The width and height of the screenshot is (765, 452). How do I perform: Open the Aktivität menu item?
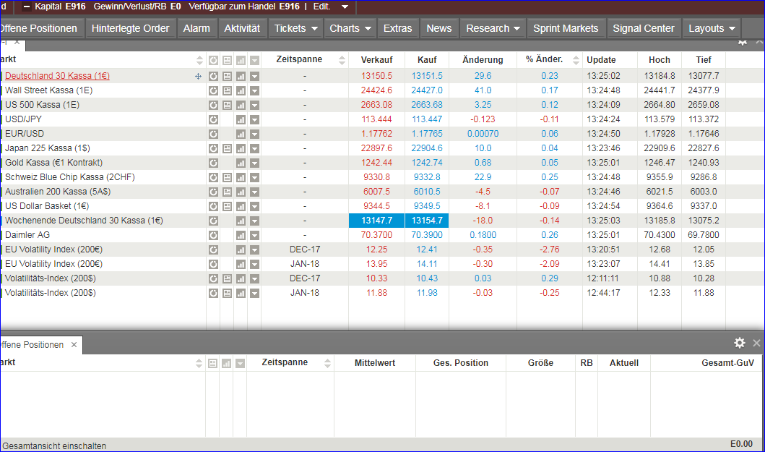[242, 28]
